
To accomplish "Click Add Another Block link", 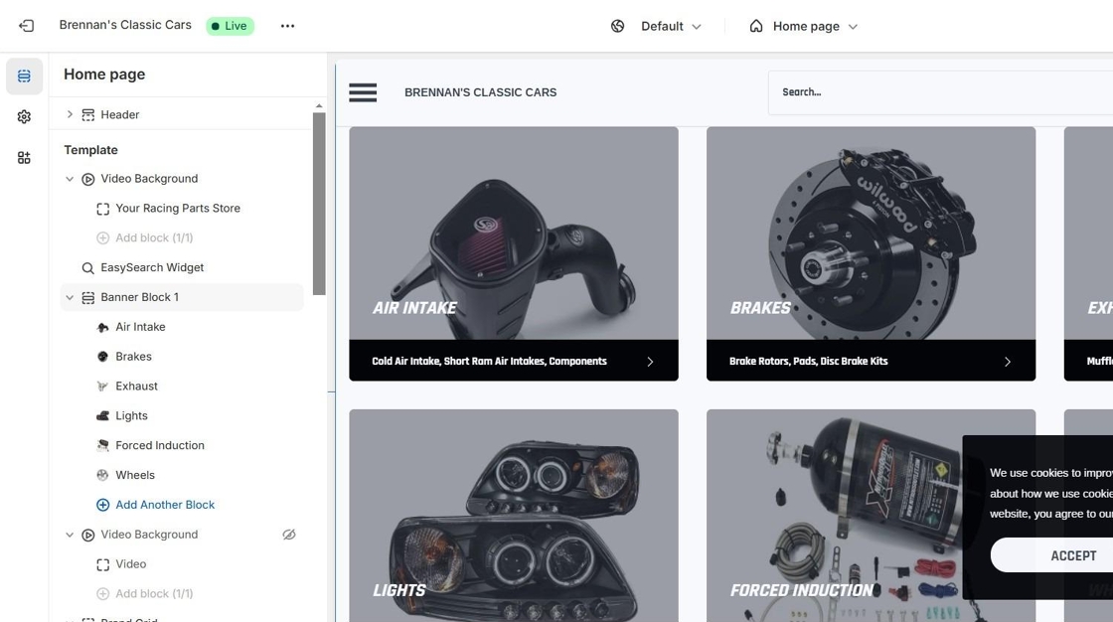I will 165,505.
